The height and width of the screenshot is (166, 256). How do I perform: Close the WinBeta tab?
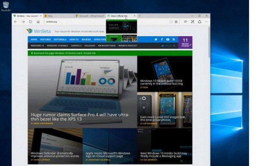(x=40, y=16)
